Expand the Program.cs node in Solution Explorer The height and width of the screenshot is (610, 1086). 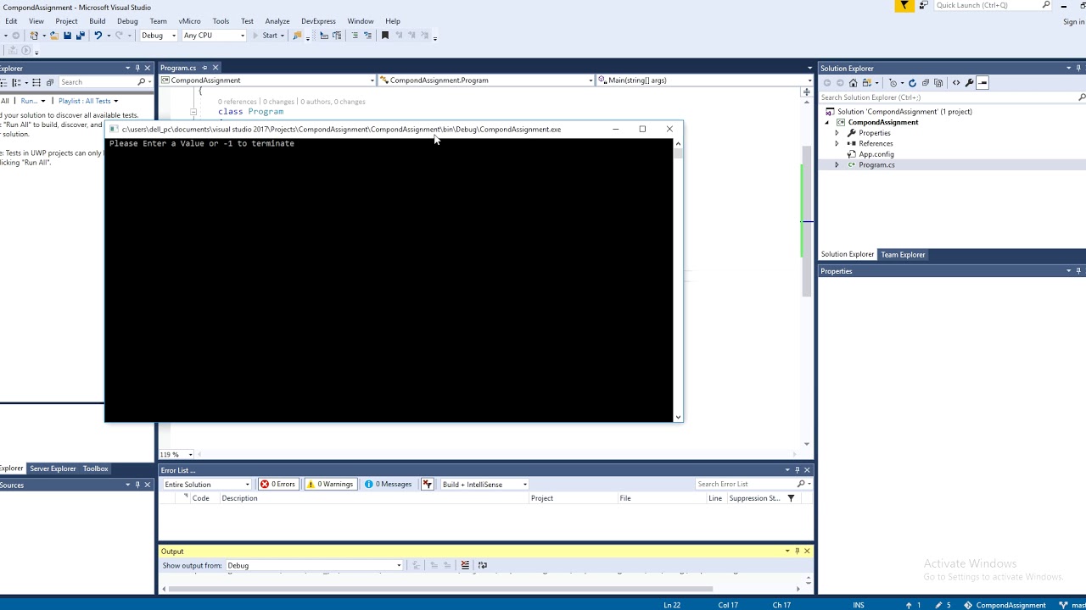(x=837, y=165)
